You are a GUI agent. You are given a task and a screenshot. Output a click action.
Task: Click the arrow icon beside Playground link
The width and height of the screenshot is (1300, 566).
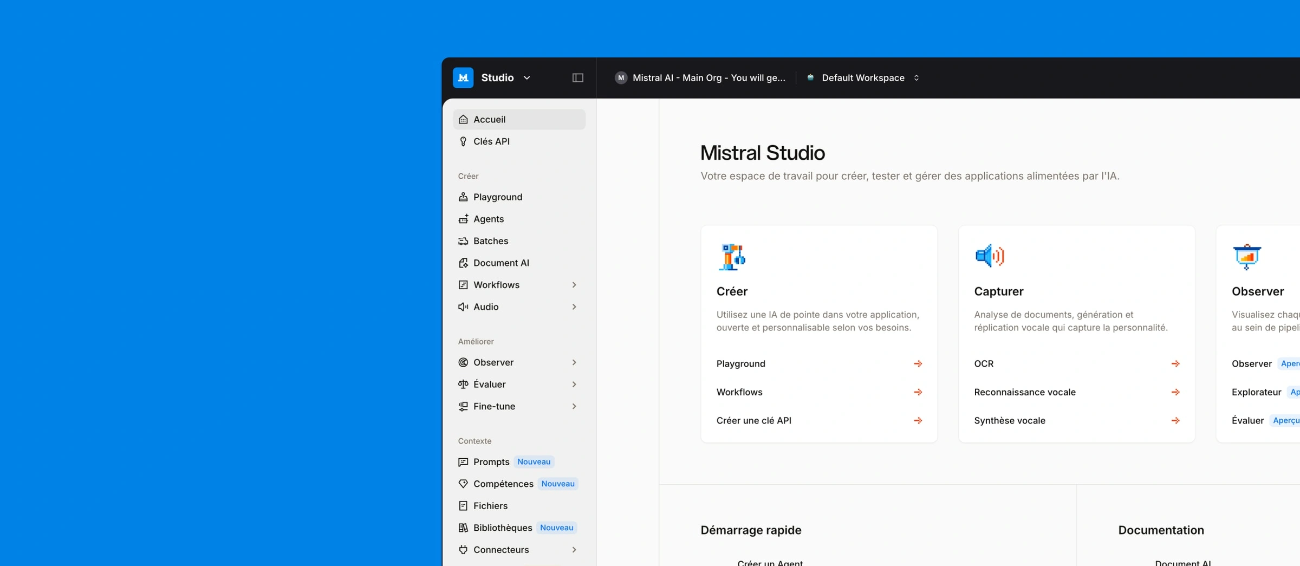click(918, 363)
